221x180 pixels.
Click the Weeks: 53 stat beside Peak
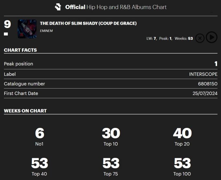(184, 38)
